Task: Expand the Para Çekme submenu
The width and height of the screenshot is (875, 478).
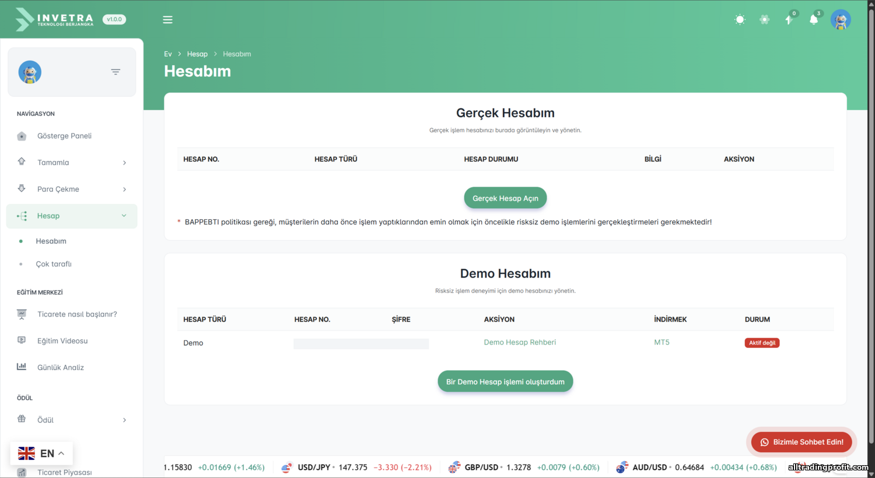Action: tap(72, 189)
